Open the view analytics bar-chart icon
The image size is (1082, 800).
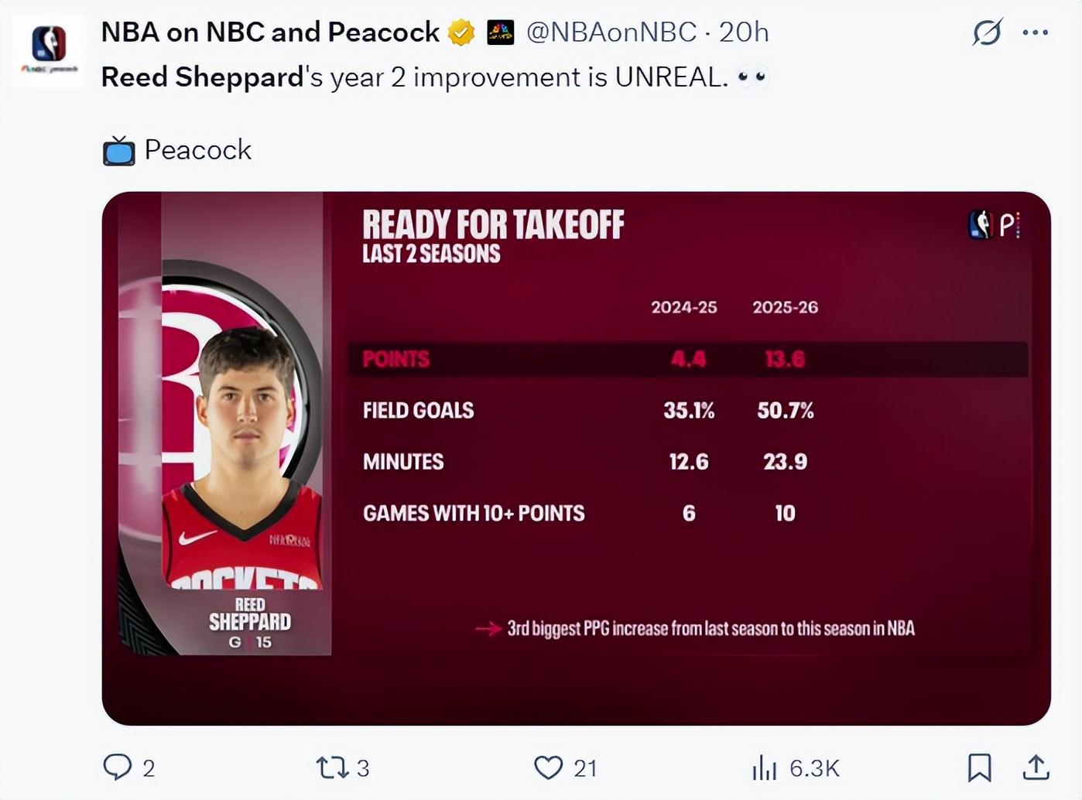[x=764, y=768]
